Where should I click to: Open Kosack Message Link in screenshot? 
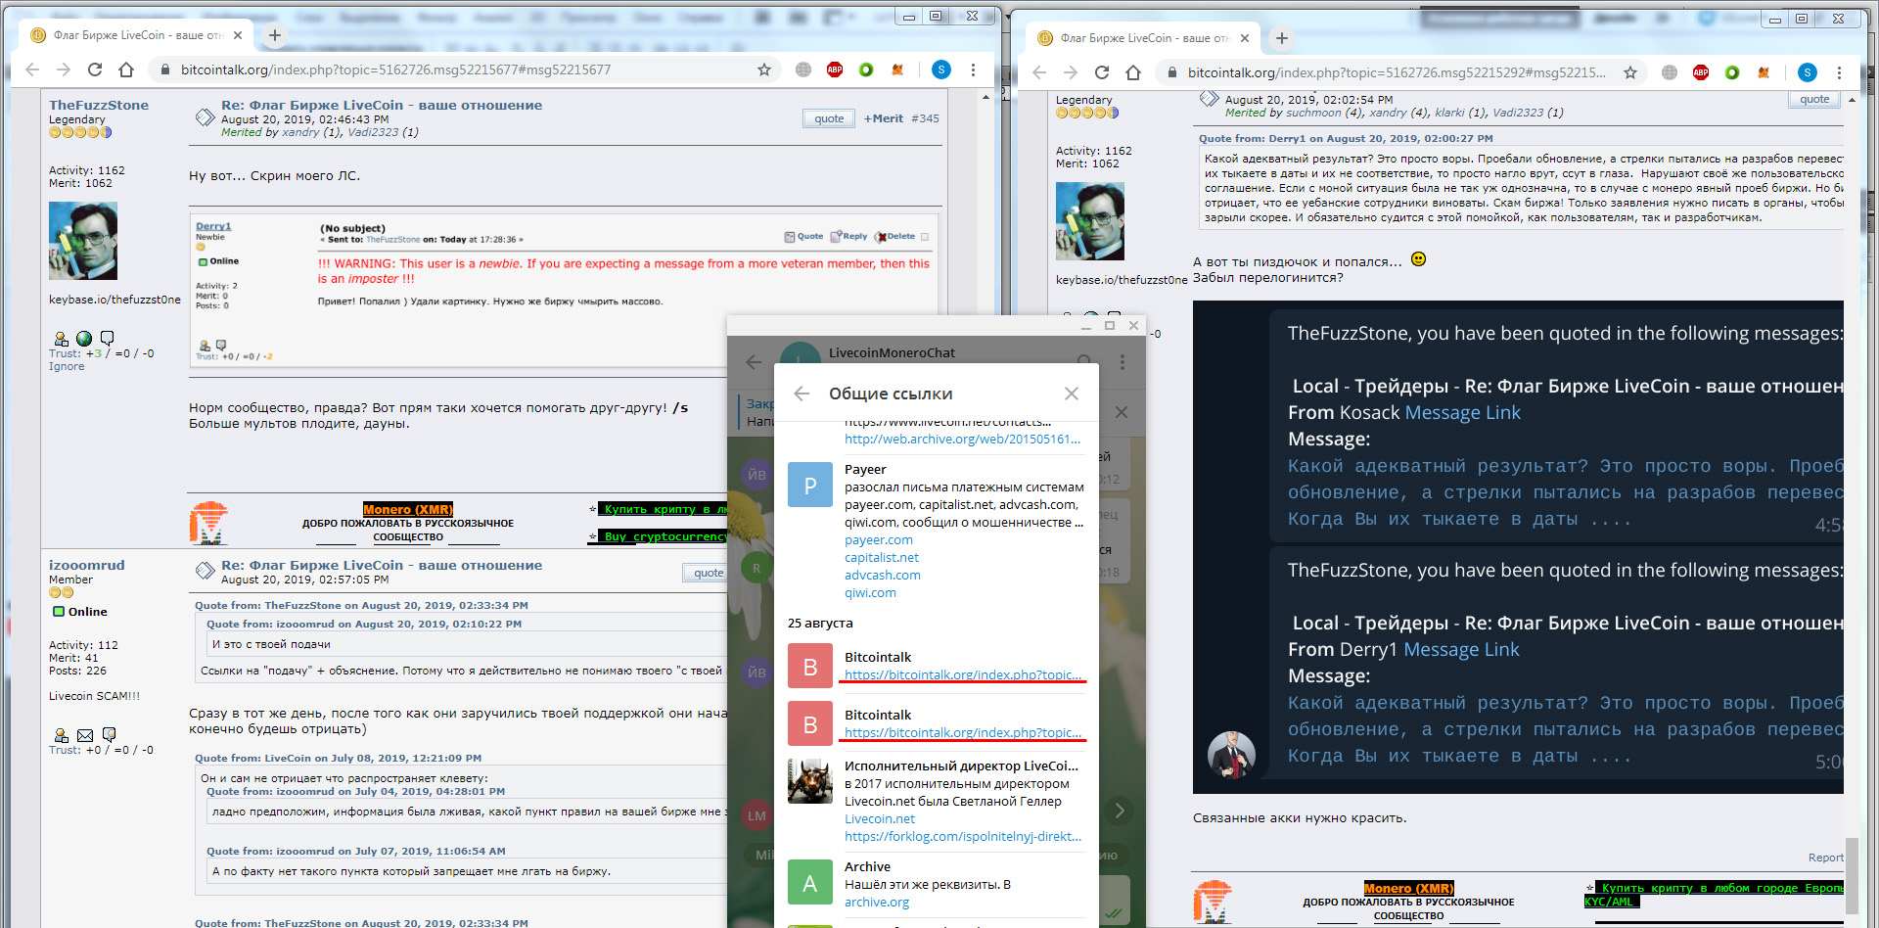click(x=1462, y=413)
